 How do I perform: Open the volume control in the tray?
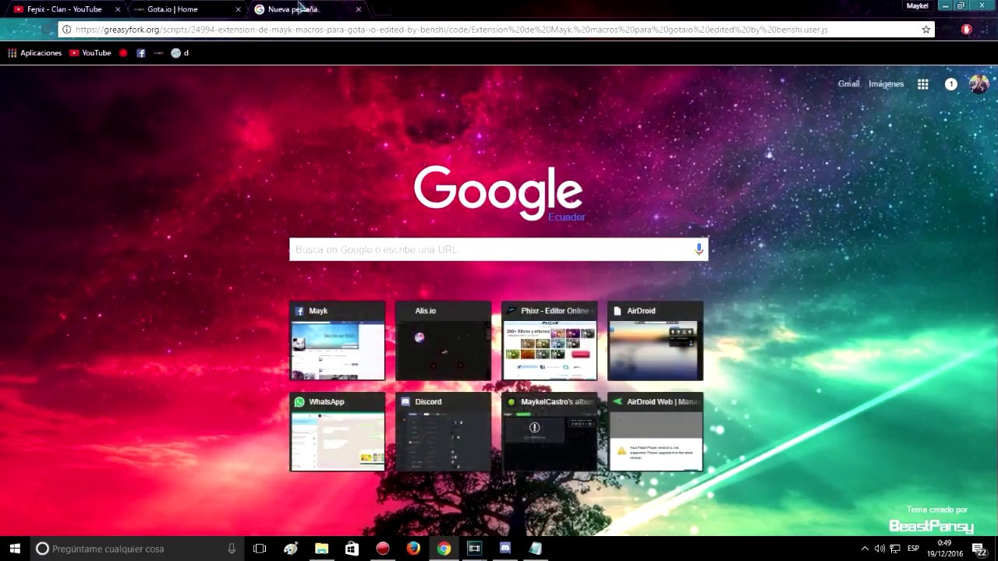click(879, 549)
